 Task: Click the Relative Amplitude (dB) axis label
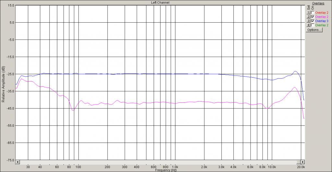coord(3,84)
